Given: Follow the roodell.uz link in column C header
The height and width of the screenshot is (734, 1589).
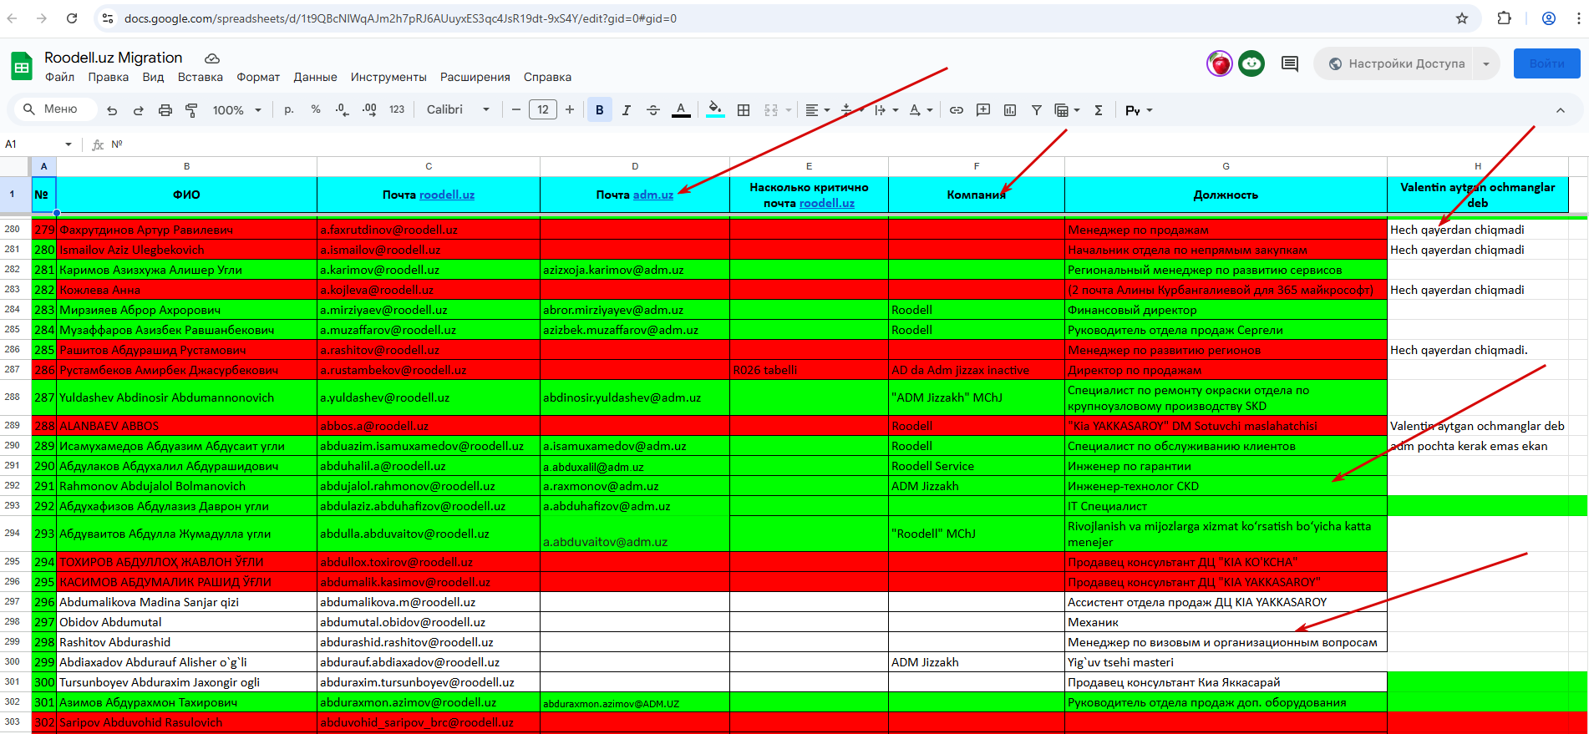Looking at the screenshot, I should tap(447, 195).
